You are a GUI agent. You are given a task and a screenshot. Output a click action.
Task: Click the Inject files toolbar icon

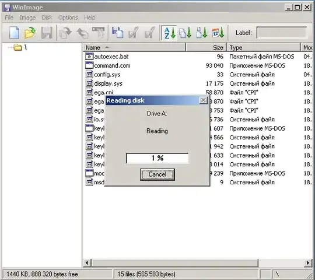pyautogui.click(x=65, y=33)
